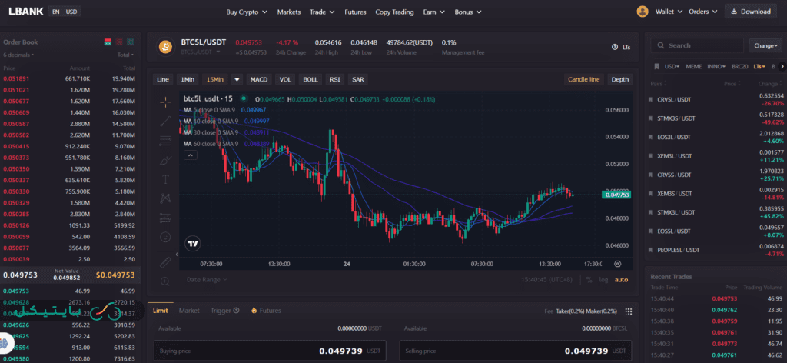Open the Change sort dropdown
The width and height of the screenshot is (787, 363).
(x=765, y=45)
